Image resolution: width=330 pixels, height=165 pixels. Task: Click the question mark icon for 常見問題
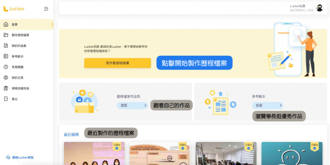tap(6, 67)
